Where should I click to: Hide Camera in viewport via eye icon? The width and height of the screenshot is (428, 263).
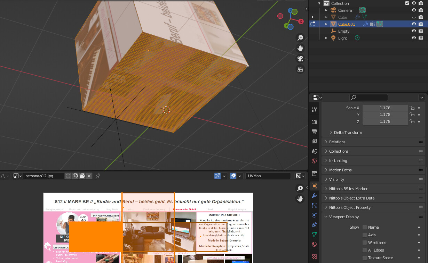414,10
